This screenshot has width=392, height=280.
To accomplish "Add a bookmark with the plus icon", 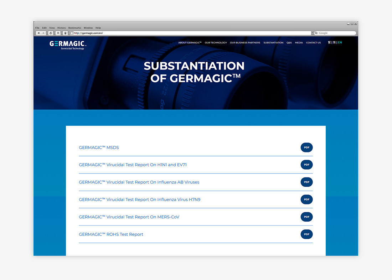I will tap(58, 33).
